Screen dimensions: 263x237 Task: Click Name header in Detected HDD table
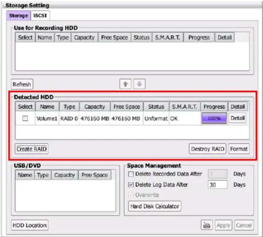(x=47, y=107)
